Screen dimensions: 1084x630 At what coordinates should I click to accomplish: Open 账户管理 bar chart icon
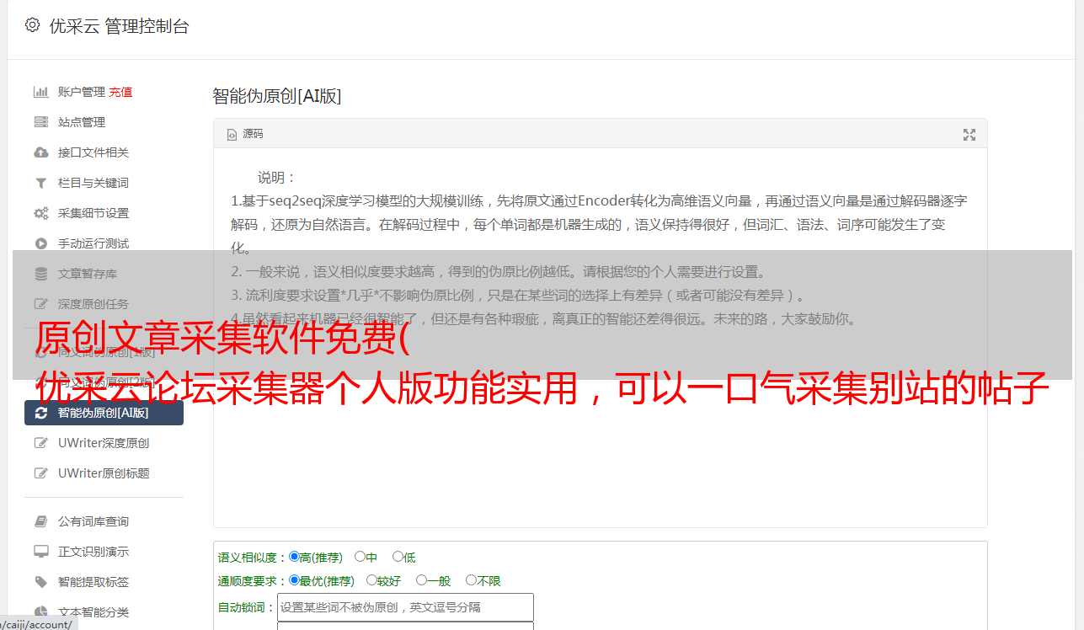(x=40, y=92)
